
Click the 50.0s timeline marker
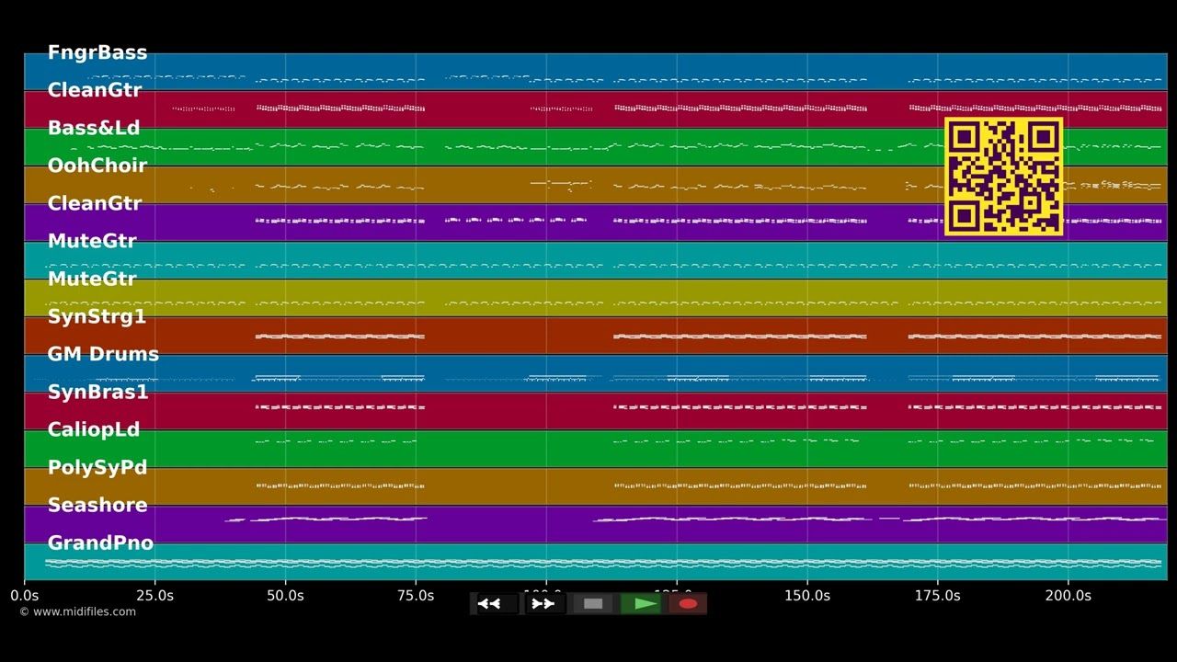click(285, 596)
